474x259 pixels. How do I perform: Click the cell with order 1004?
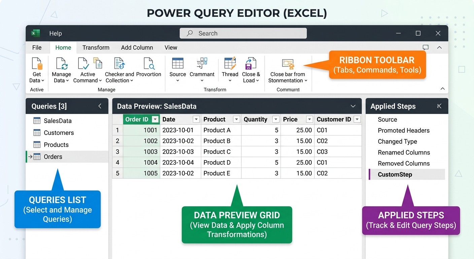[141, 163]
